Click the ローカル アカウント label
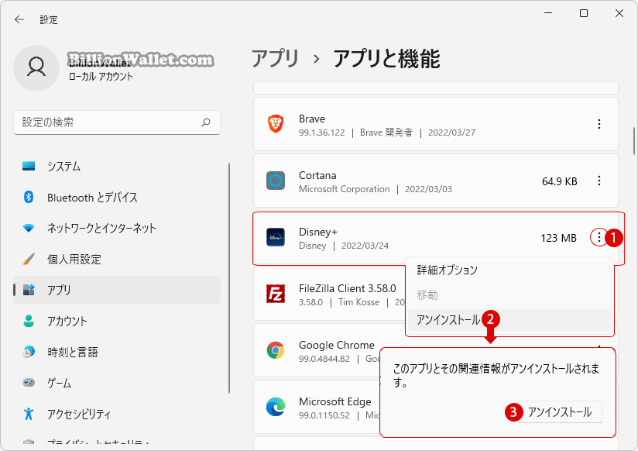Image resolution: width=638 pixels, height=451 pixels. [101, 77]
